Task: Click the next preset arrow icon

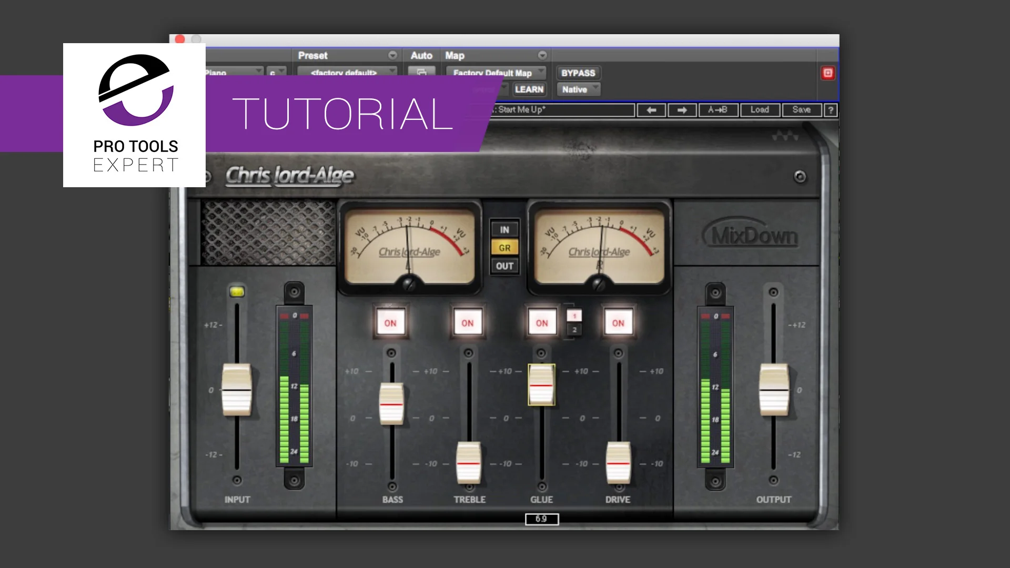Action: point(682,110)
